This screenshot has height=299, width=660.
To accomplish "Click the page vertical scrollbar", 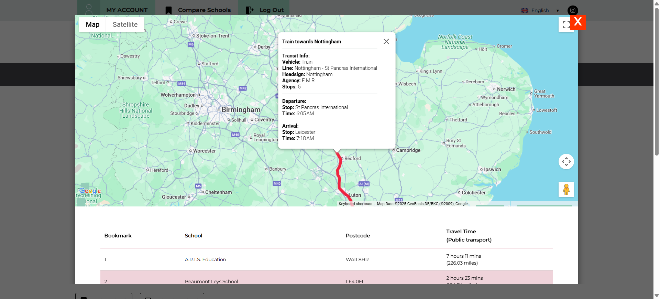I will (657, 82).
